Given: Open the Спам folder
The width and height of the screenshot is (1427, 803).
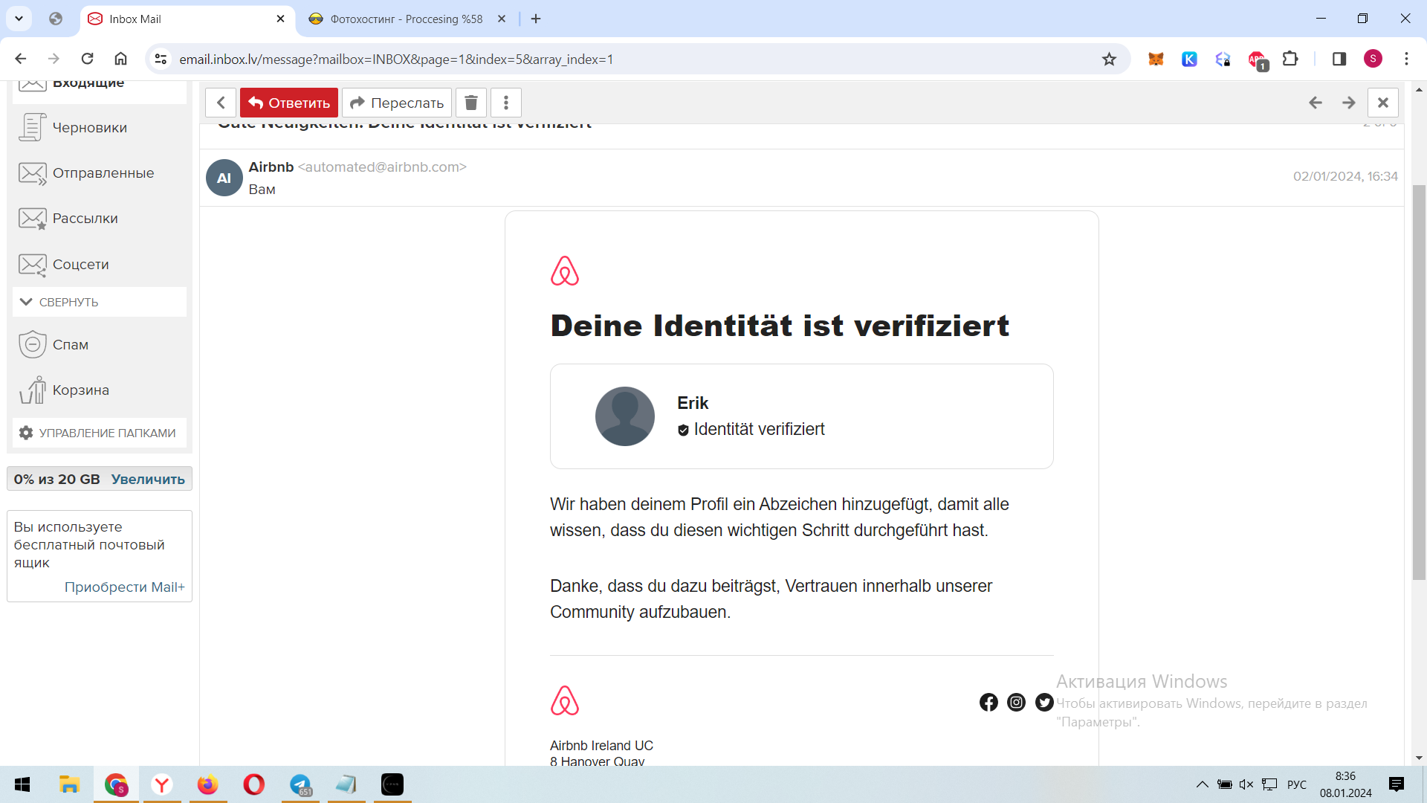Looking at the screenshot, I should 70,345.
